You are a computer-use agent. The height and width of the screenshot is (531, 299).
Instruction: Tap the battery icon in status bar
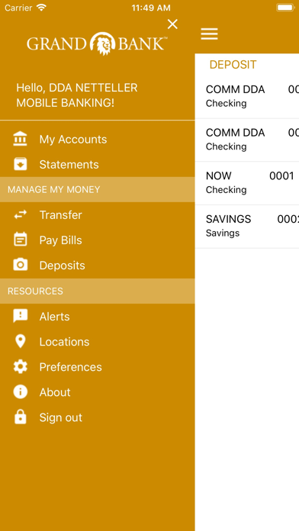pos(285,8)
